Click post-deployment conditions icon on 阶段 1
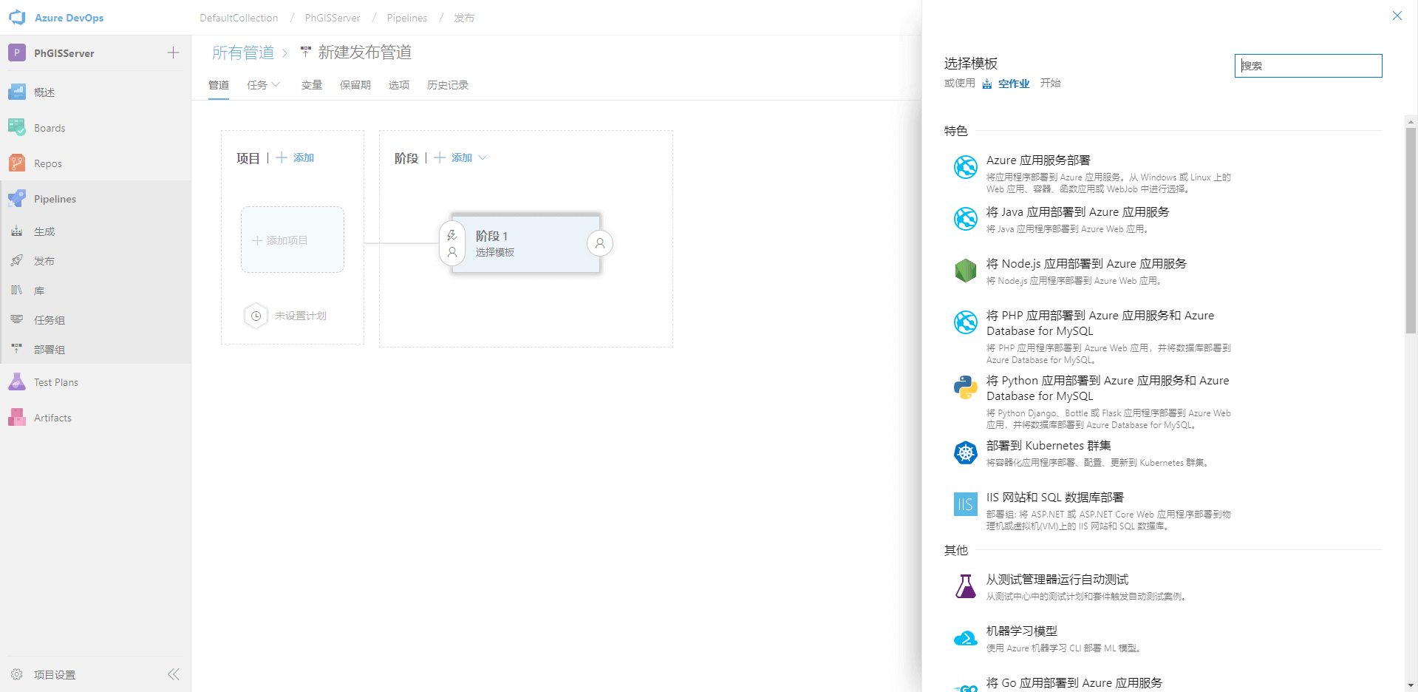This screenshot has width=1418, height=692. pos(600,243)
